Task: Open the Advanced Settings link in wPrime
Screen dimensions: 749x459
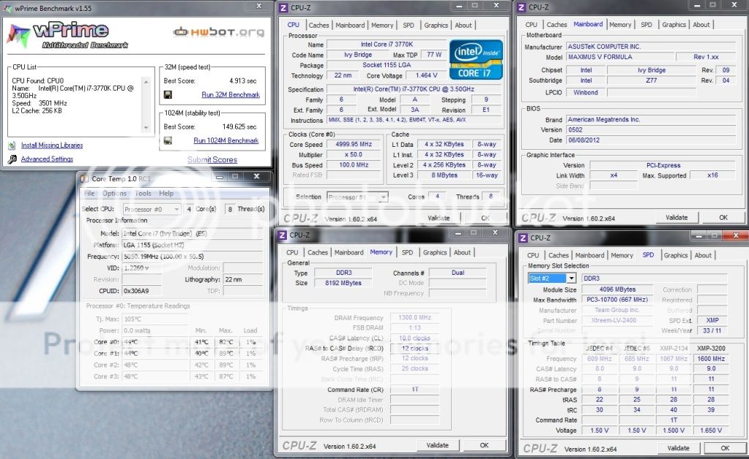Action: pos(47,159)
